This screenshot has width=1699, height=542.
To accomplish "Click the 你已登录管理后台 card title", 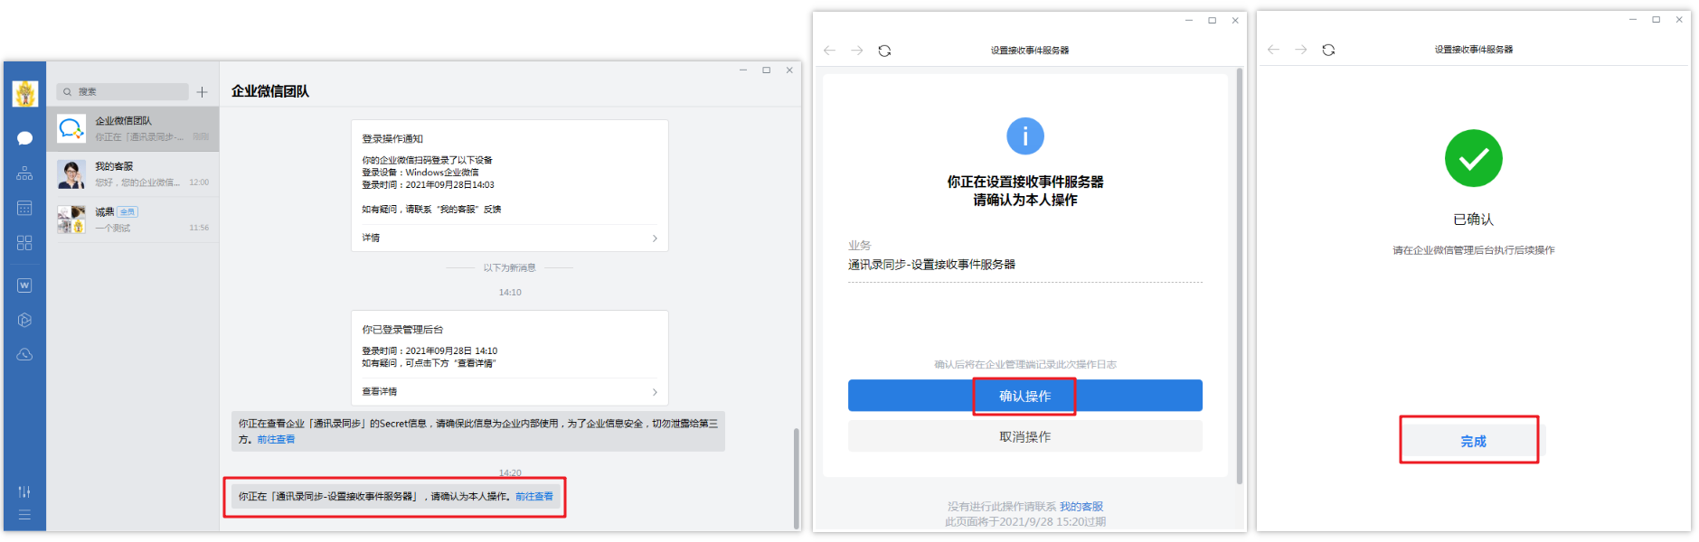I will click(x=402, y=329).
